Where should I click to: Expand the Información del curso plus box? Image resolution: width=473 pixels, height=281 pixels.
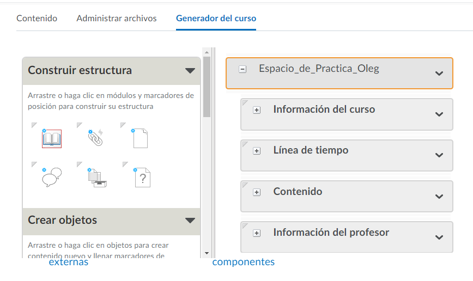(257, 110)
